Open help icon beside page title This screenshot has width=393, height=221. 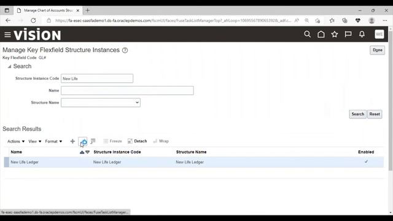coord(125,50)
